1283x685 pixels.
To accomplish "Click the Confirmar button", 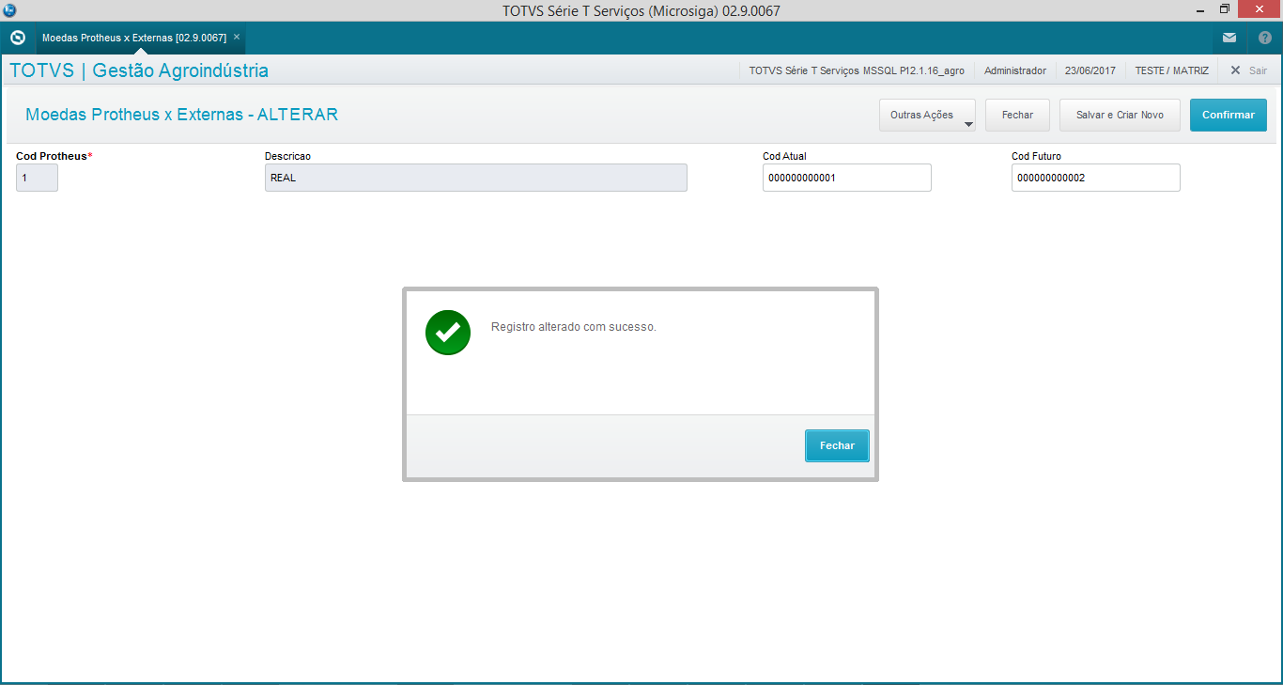I will [1229, 115].
